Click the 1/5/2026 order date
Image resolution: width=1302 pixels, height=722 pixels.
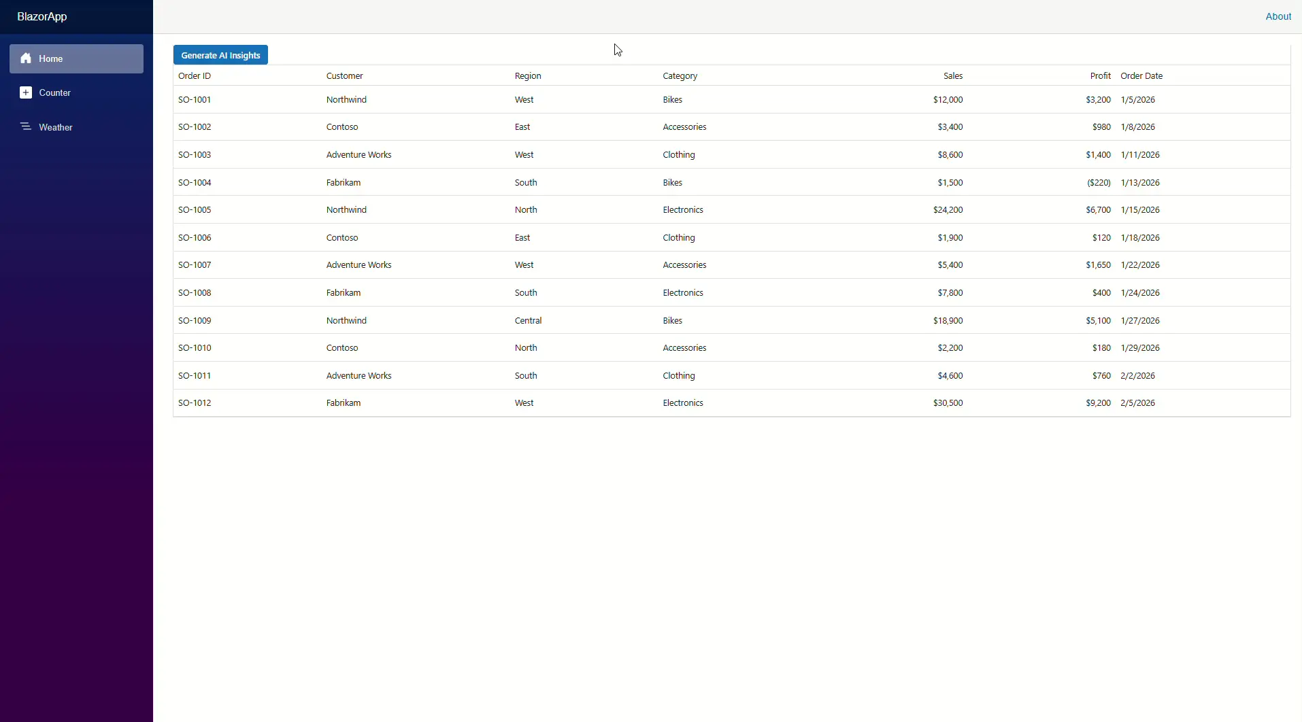tap(1138, 100)
